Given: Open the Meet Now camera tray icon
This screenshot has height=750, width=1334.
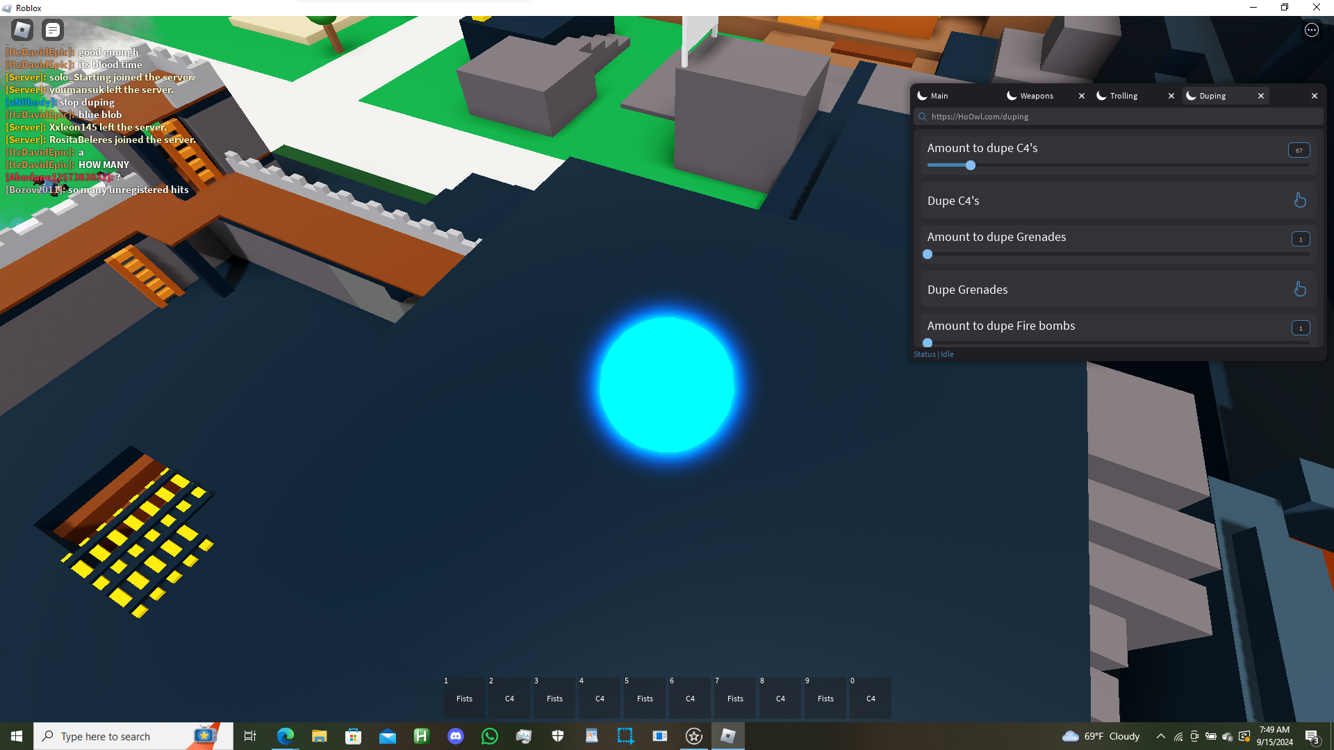Looking at the screenshot, I should [1194, 737].
